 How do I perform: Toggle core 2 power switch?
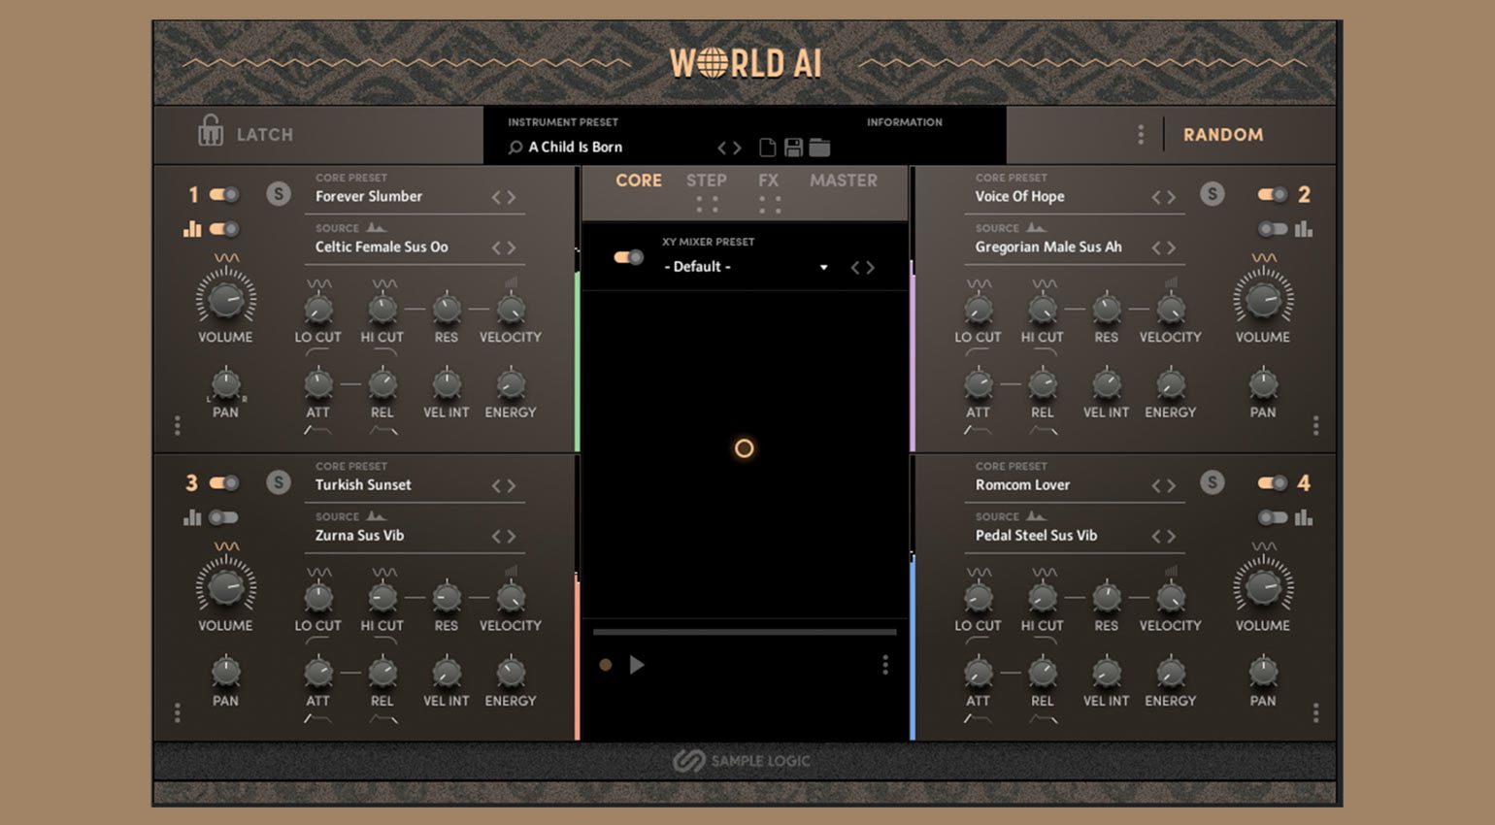pos(1273,194)
